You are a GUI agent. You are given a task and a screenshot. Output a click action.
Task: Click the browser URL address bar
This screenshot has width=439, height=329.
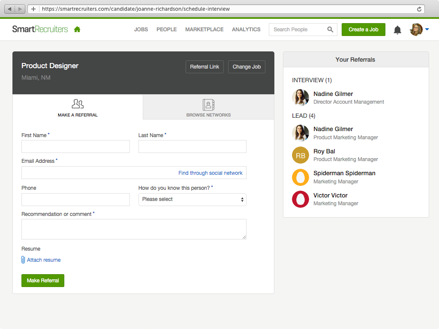(227, 9)
